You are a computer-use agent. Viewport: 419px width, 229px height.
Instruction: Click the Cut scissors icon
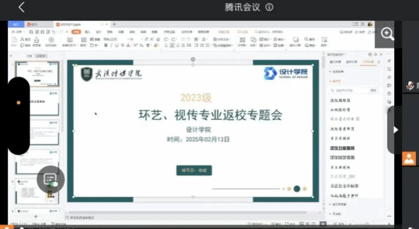click(x=22, y=39)
